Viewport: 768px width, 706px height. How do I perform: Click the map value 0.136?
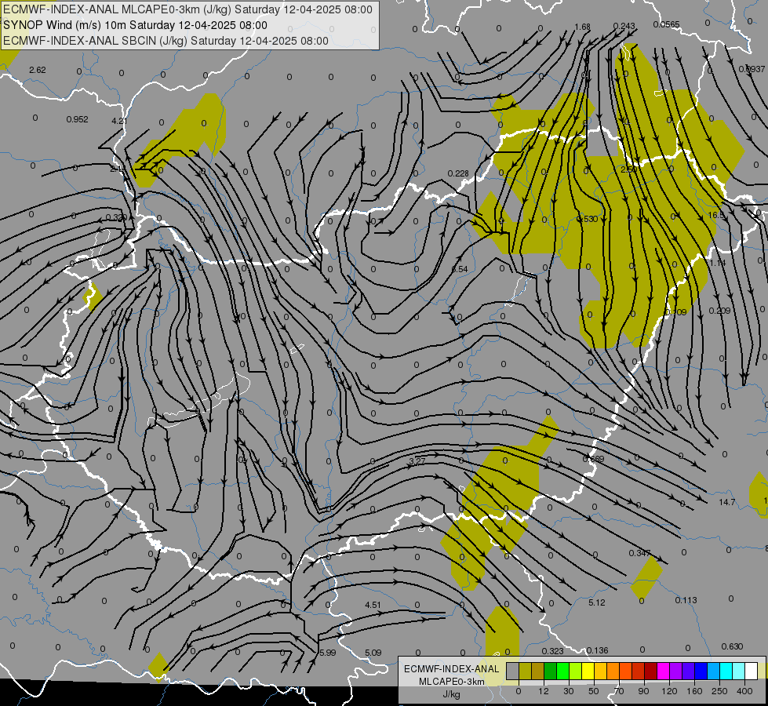(597, 650)
